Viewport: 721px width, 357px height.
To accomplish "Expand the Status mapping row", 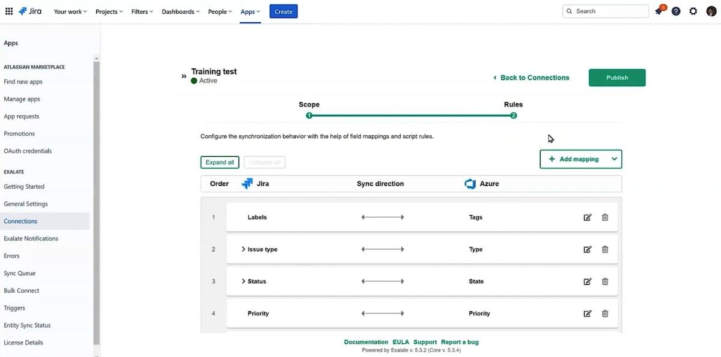I will click(243, 281).
